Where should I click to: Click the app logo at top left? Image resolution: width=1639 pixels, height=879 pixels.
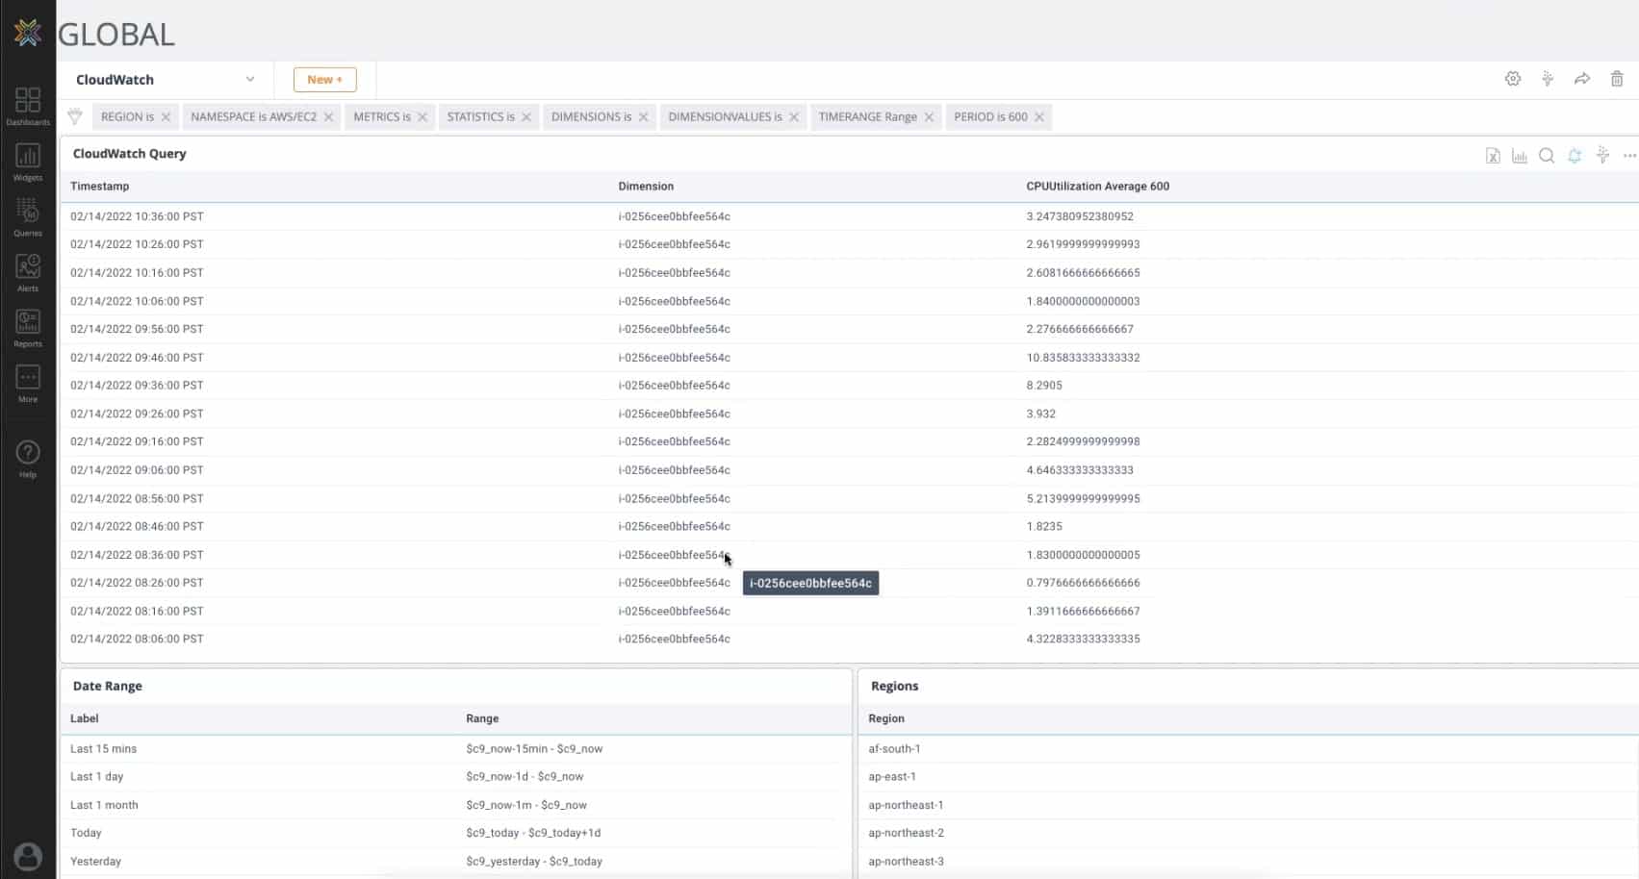pyautogui.click(x=28, y=33)
